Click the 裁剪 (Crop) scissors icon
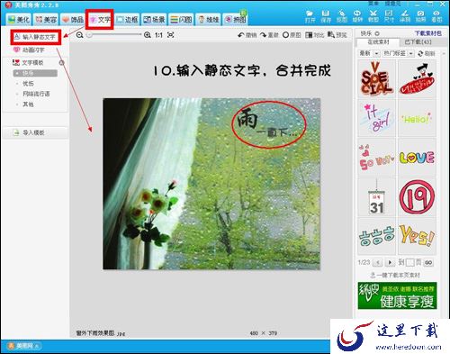 coord(373,16)
